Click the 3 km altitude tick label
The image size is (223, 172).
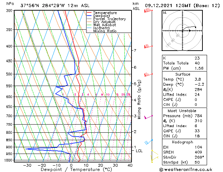point(135,116)
